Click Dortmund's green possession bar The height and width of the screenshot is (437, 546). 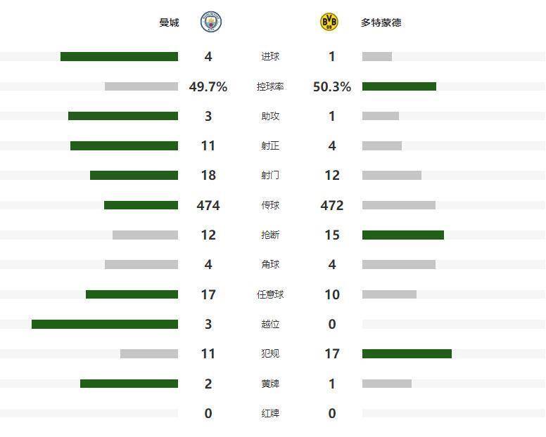point(399,86)
